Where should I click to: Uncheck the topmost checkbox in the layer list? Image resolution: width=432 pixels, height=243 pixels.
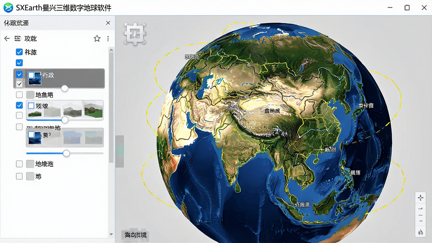tap(19, 52)
